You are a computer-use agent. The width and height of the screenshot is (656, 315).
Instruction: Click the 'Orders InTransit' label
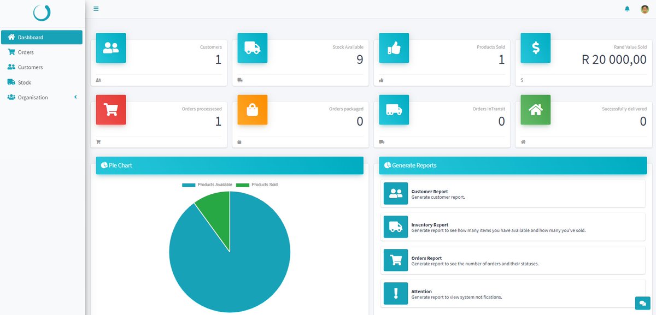[x=489, y=109]
